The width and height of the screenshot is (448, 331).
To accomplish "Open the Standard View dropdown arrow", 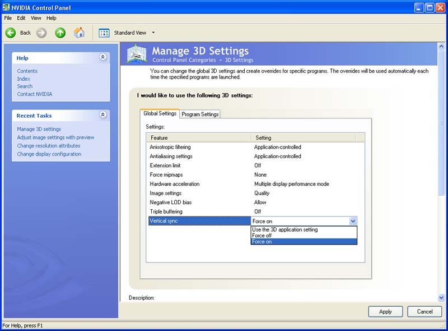I will click(153, 33).
